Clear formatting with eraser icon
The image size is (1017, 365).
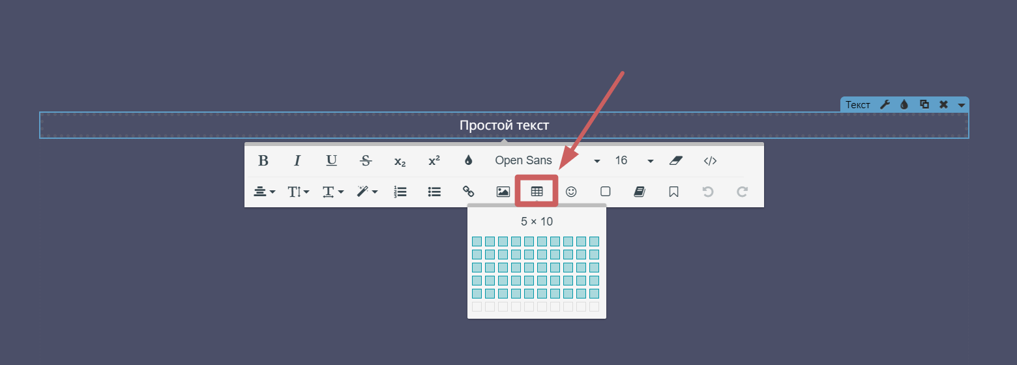coord(675,161)
